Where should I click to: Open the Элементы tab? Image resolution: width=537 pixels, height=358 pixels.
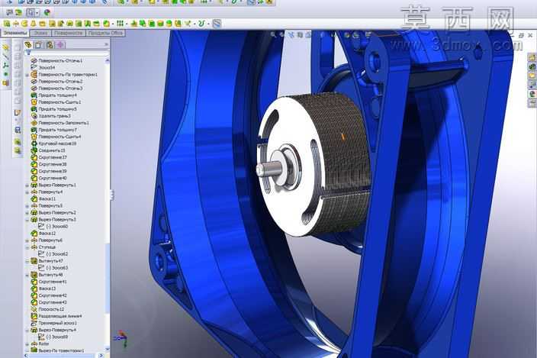(x=14, y=33)
